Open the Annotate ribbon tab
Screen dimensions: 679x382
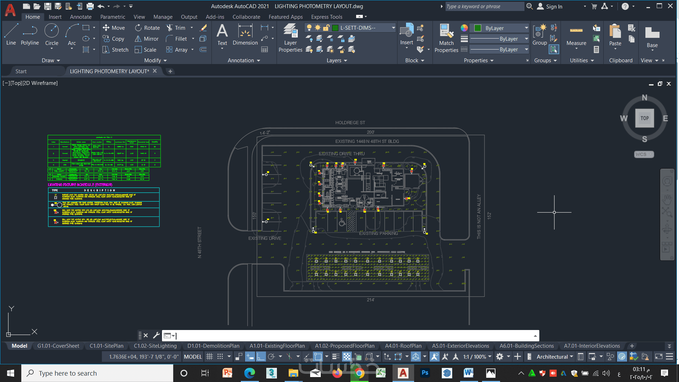point(81,17)
